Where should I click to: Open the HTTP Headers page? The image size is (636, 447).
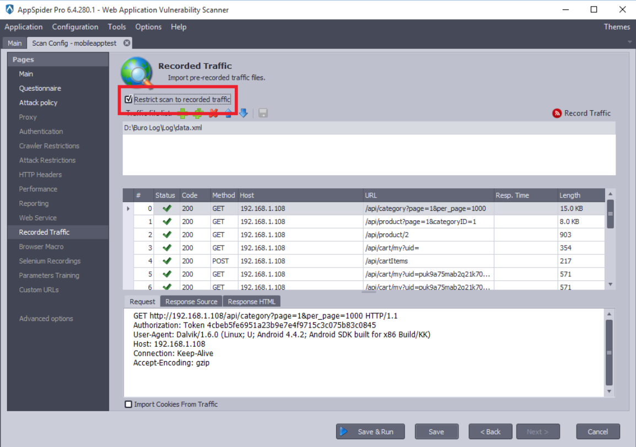(x=41, y=175)
